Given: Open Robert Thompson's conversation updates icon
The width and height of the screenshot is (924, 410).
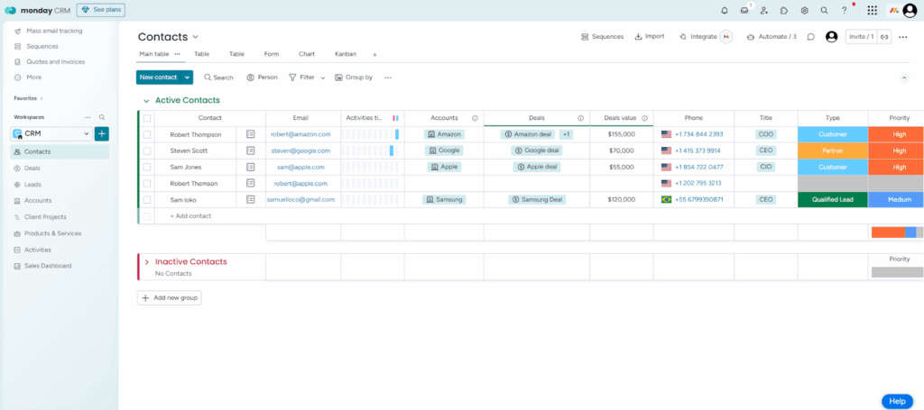Looking at the screenshot, I should click(x=251, y=134).
